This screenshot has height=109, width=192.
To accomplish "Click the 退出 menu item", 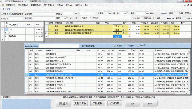I will coord(86,5).
